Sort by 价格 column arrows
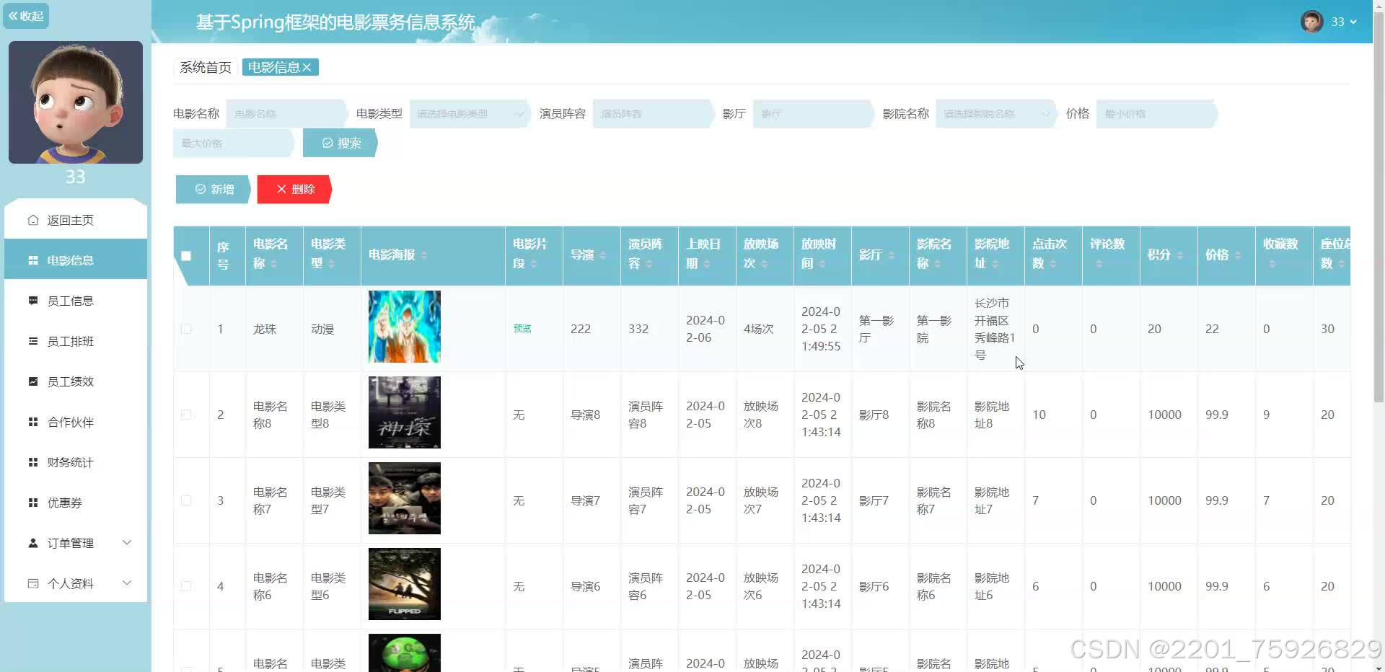 coord(1238,255)
